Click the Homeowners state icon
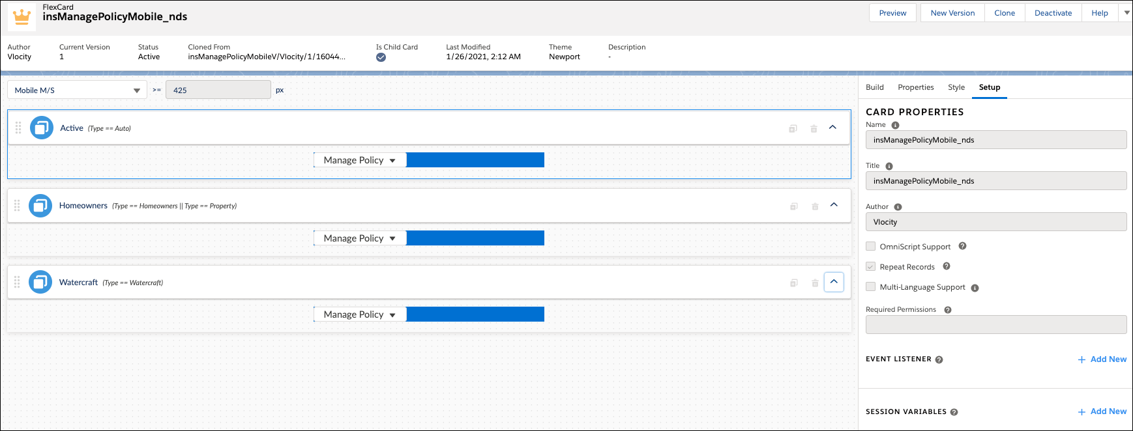The height and width of the screenshot is (431, 1133). (40, 206)
